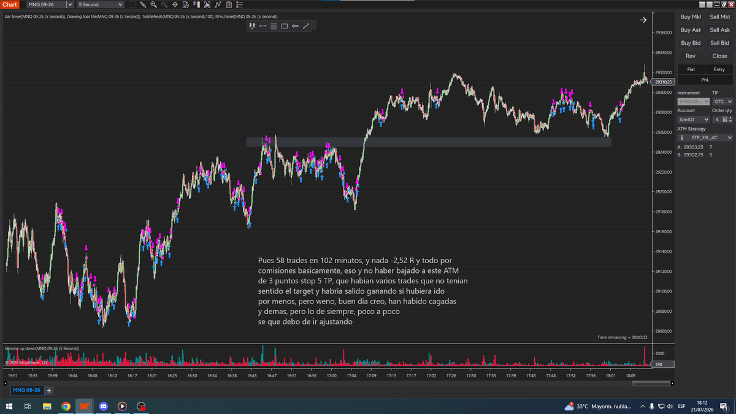Click the volume value marker 230
The width and height of the screenshot is (736, 414).
click(662, 364)
